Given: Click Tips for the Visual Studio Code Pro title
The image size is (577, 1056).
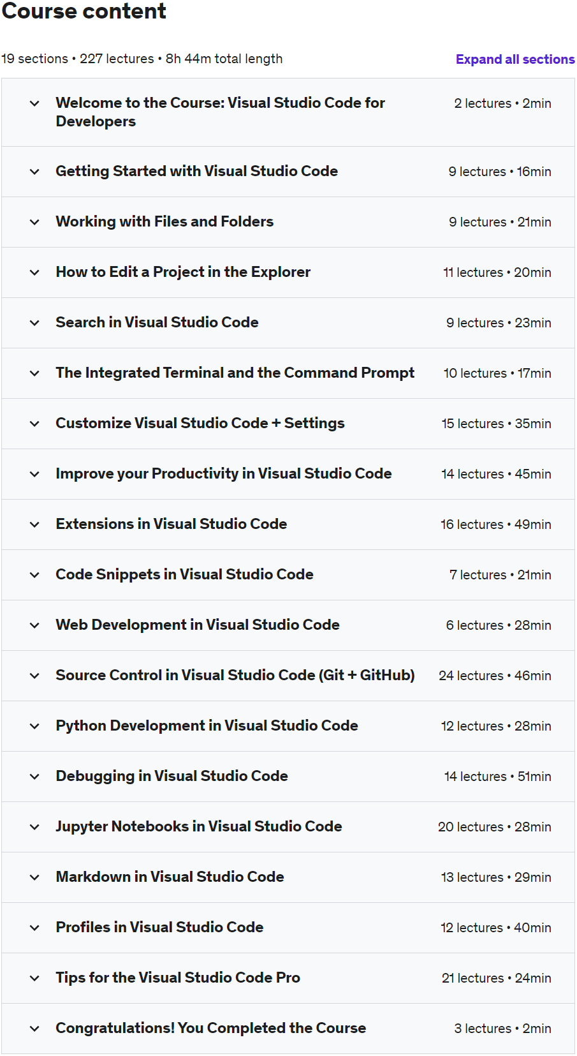Looking at the screenshot, I should pyautogui.click(x=178, y=978).
